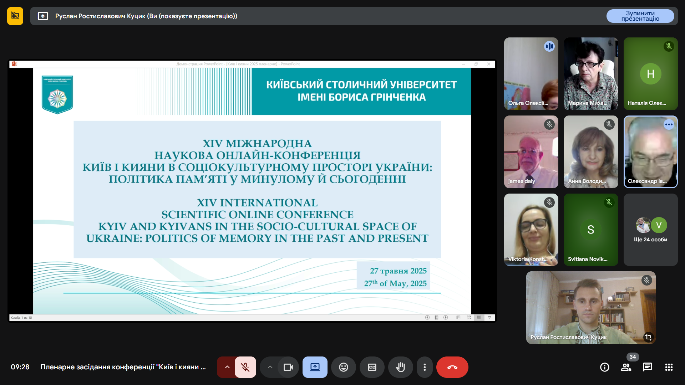Open the 'Ще 24 особи' tile
Screen dimensions: 685x385
650,230
